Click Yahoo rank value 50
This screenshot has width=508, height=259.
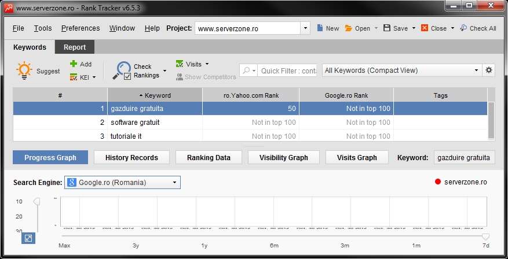click(292, 109)
